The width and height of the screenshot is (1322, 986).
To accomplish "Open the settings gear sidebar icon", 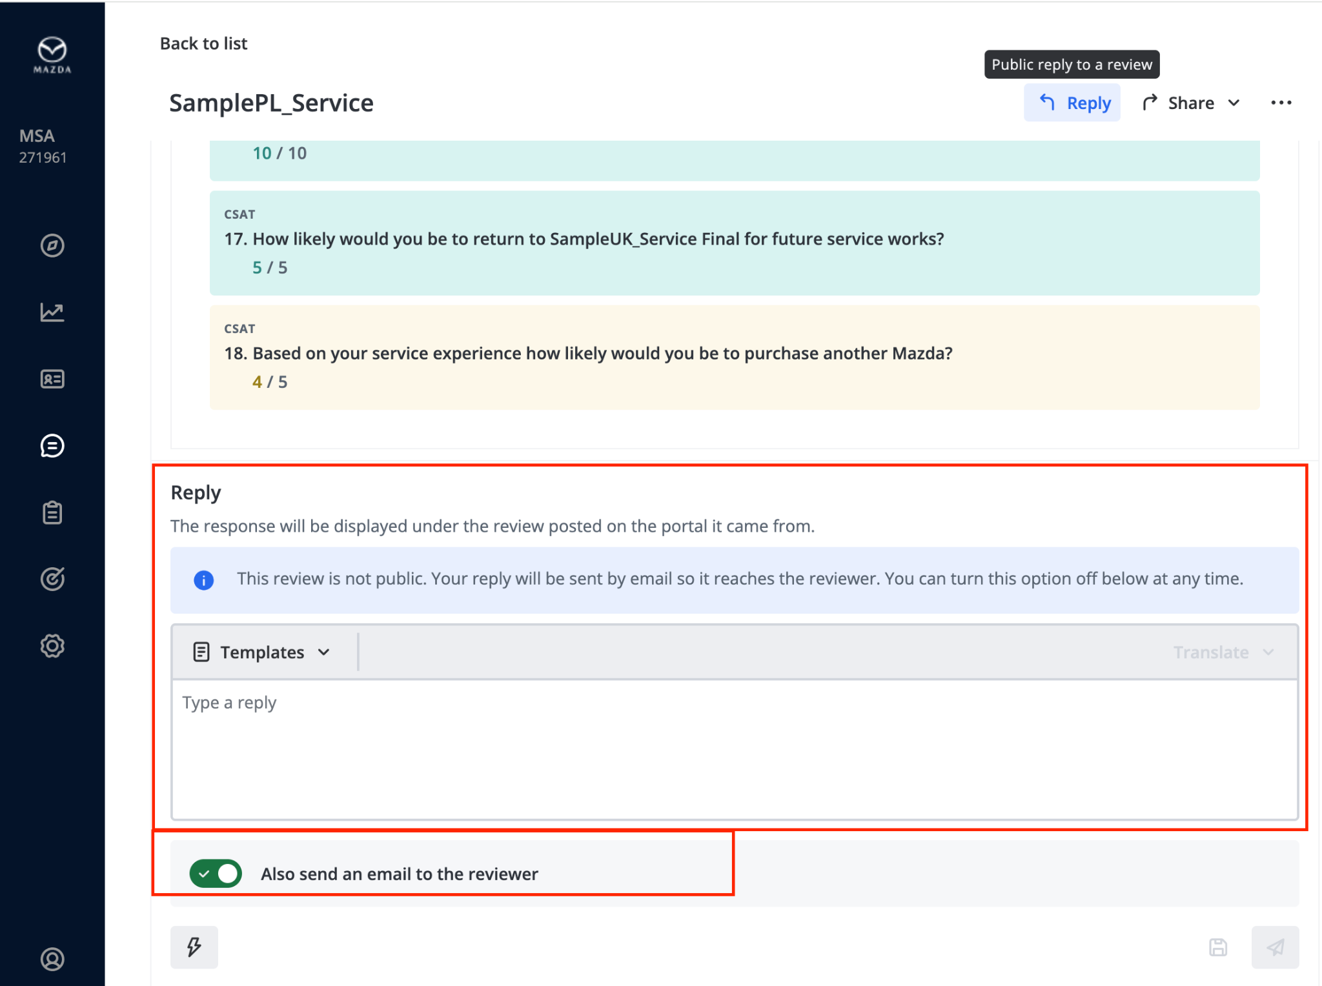I will point(52,646).
